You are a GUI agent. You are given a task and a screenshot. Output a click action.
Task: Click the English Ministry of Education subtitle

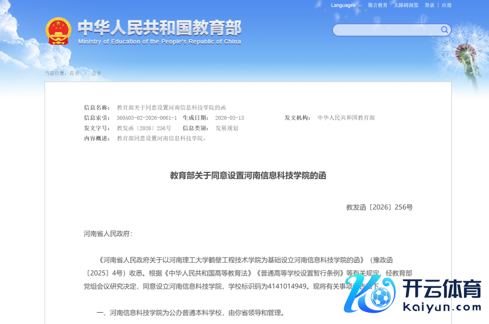point(159,42)
